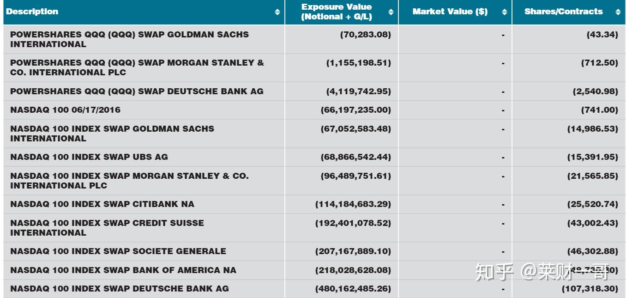The image size is (626, 298).
Task: Click sort arrows next to Shares/Contracts
Action: tap(618, 12)
